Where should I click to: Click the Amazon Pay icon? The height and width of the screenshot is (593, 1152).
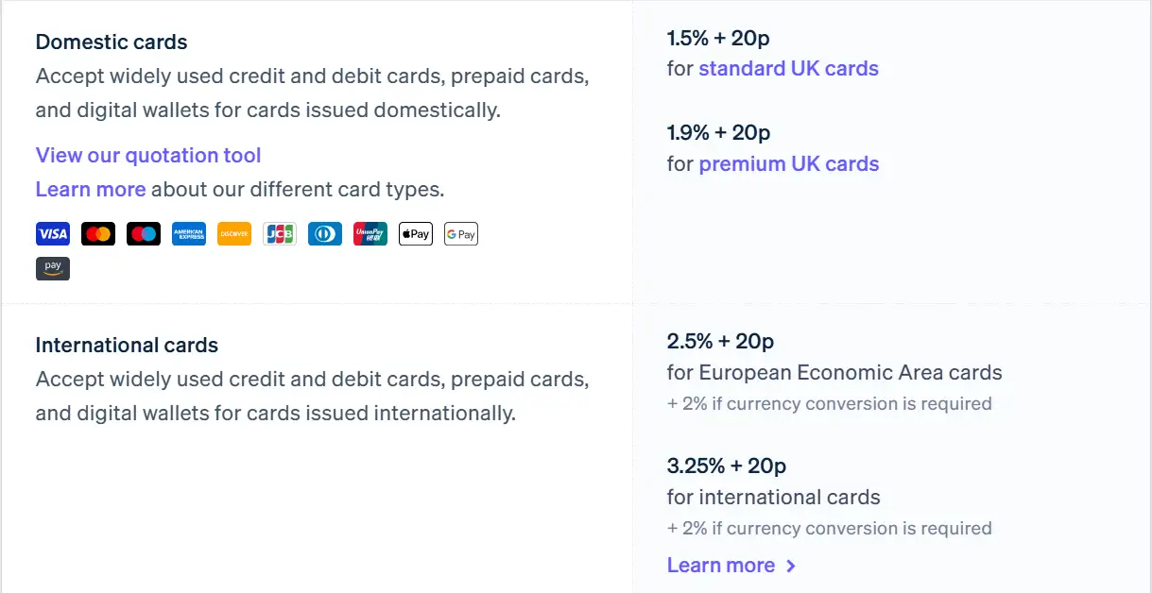[x=53, y=268]
